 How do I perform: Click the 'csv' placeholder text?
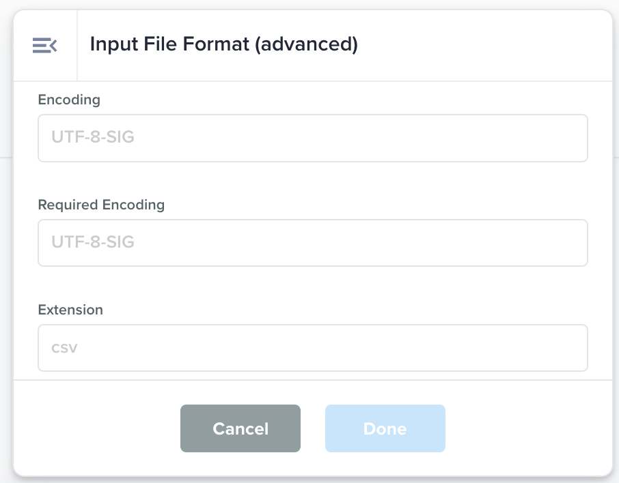pyautogui.click(x=64, y=348)
